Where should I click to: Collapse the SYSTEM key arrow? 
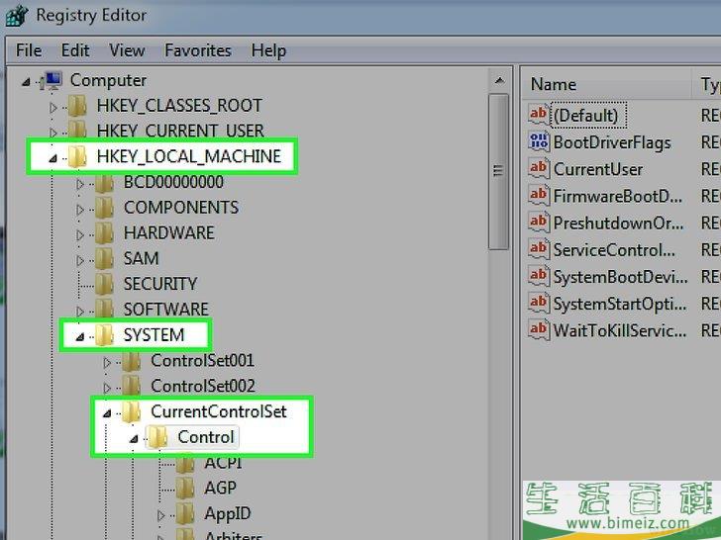pyautogui.click(x=80, y=336)
